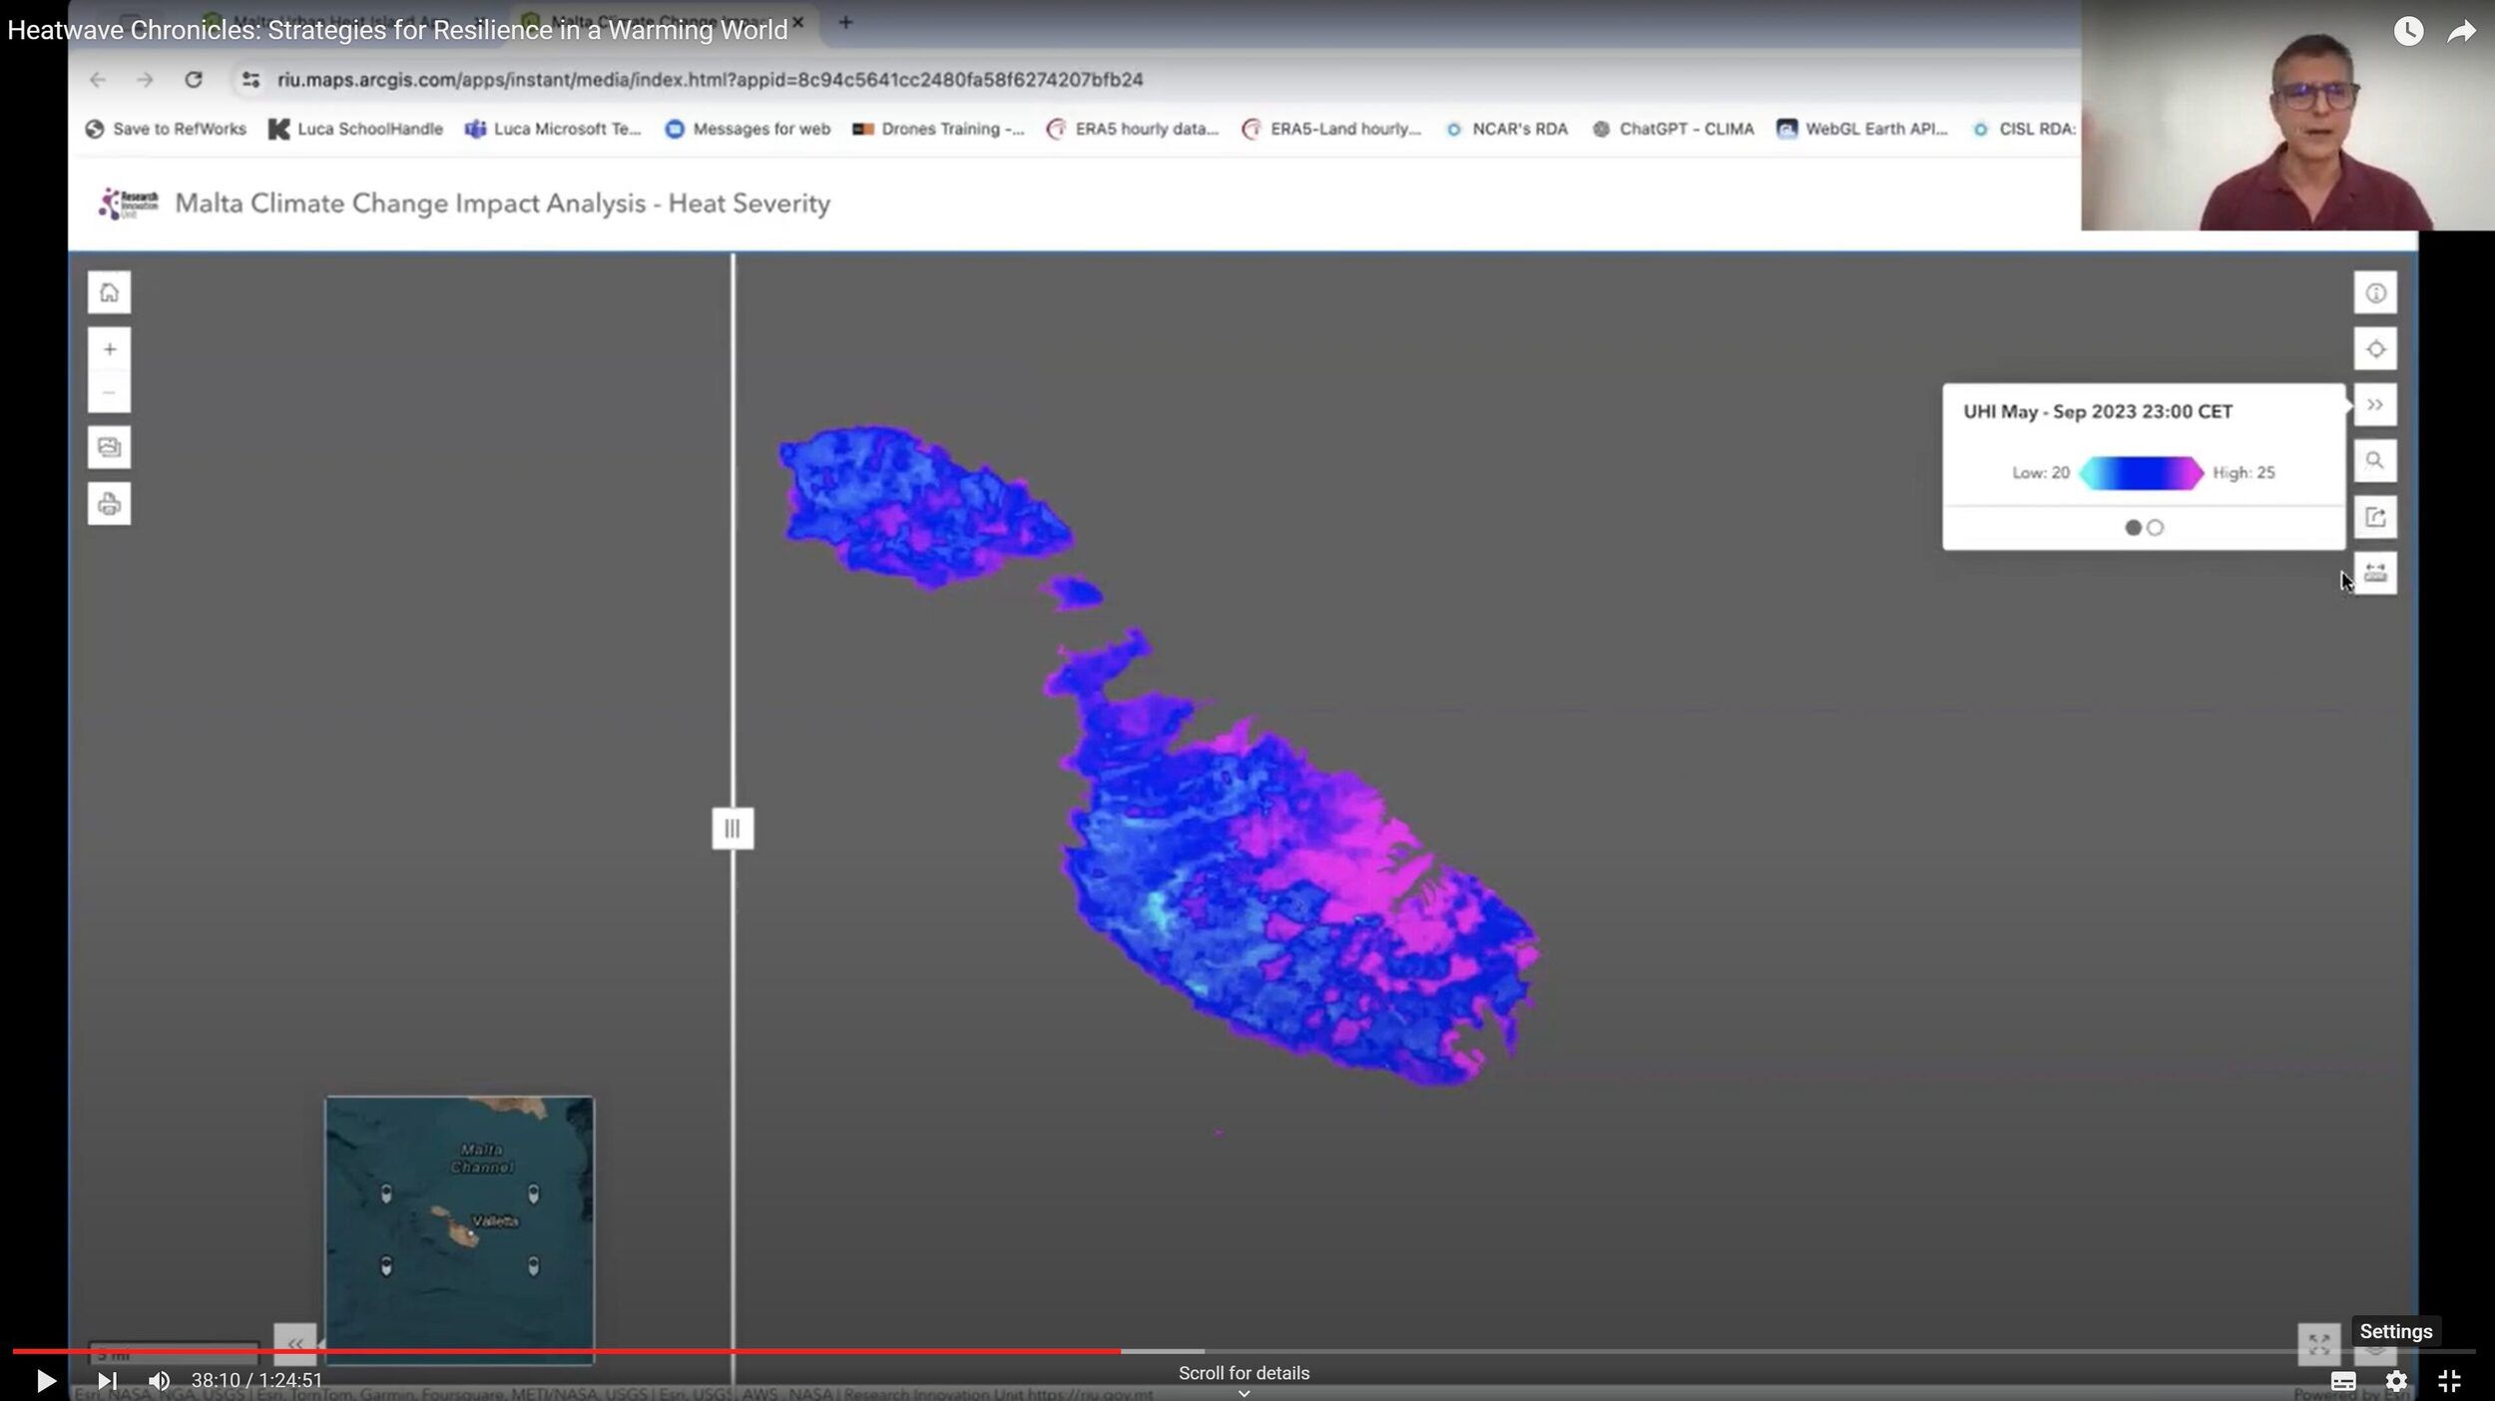The height and width of the screenshot is (1401, 2495).
Task: Open the info panel icon
Action: 2374,293
